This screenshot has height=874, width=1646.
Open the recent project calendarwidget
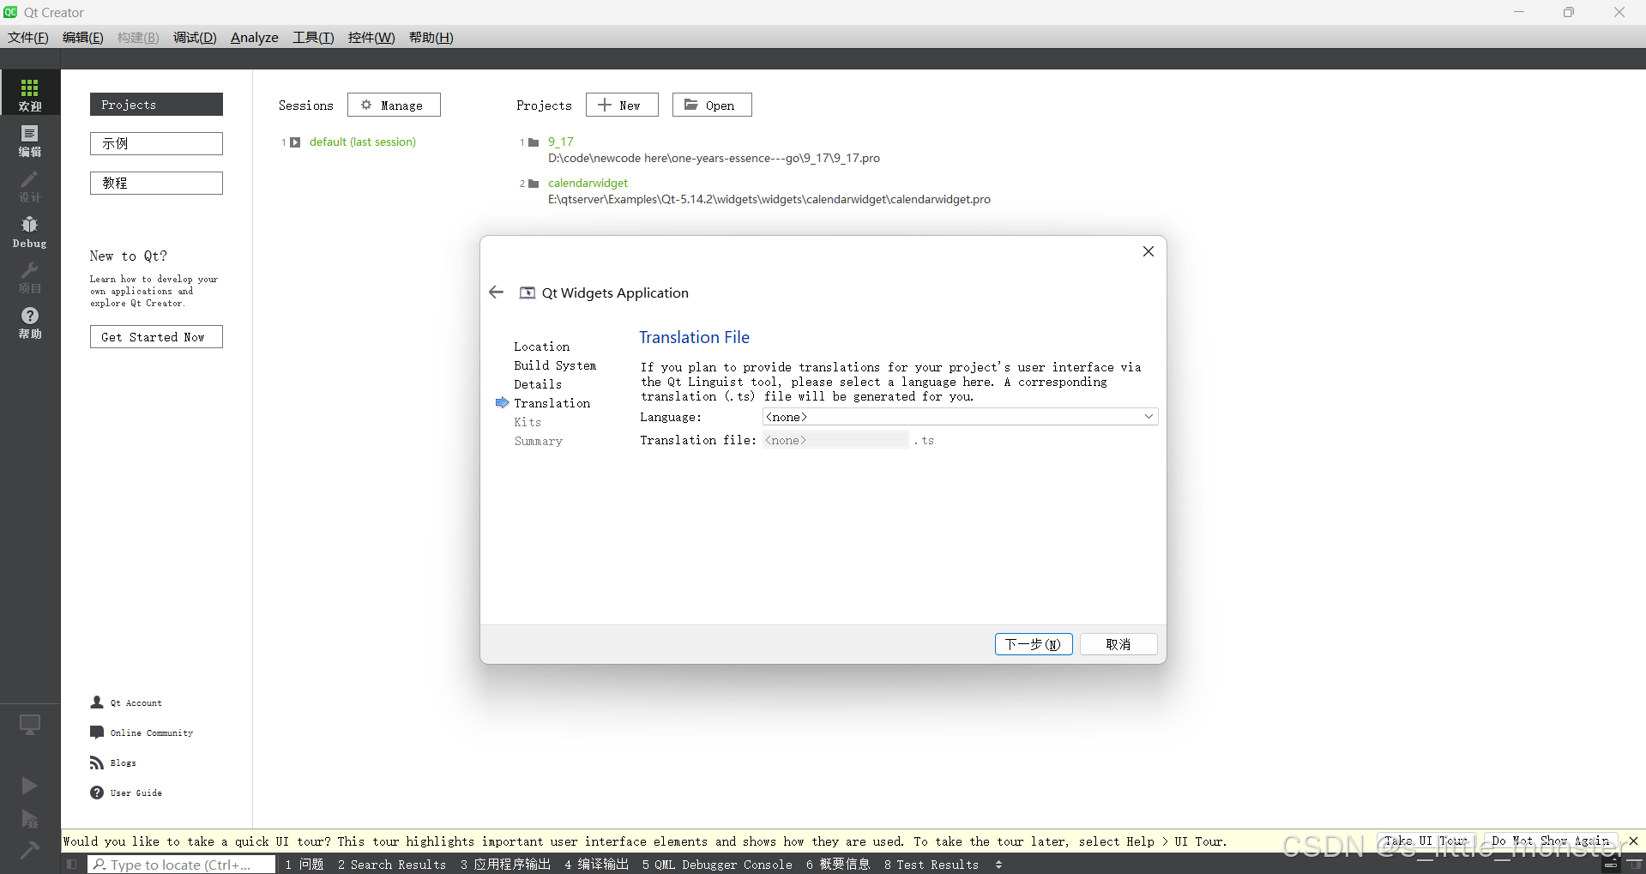[x=588, y=184]
